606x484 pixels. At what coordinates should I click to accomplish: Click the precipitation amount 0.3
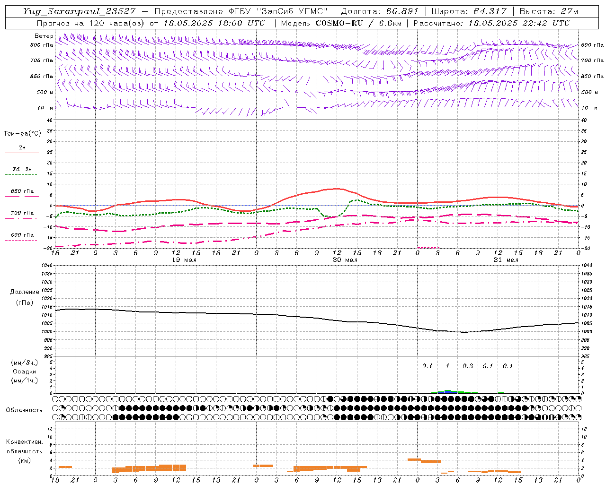pyautogui.click(x=468, y=366)
